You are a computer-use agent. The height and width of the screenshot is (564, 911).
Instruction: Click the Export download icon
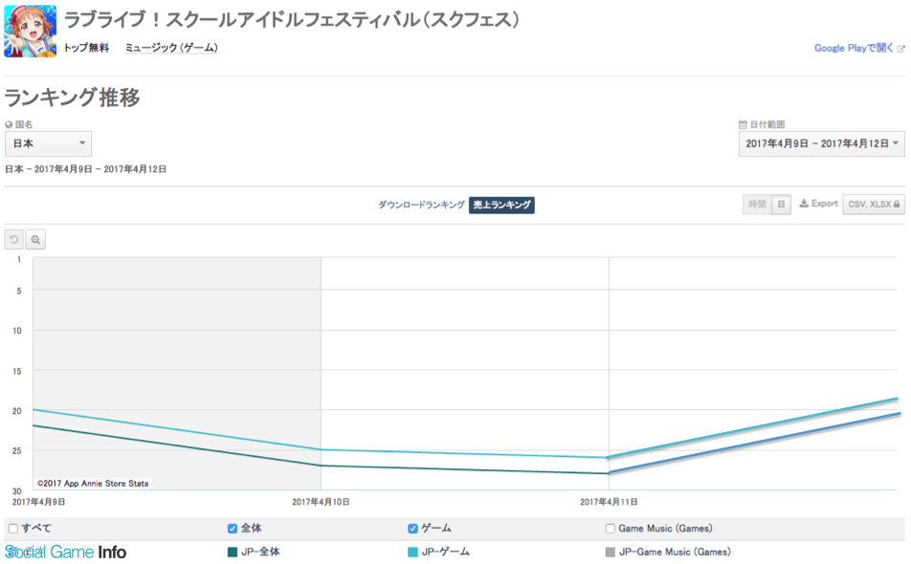804,203
